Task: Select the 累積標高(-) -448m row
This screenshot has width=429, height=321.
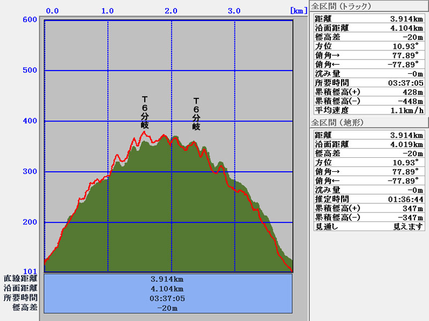Action: 368,101
